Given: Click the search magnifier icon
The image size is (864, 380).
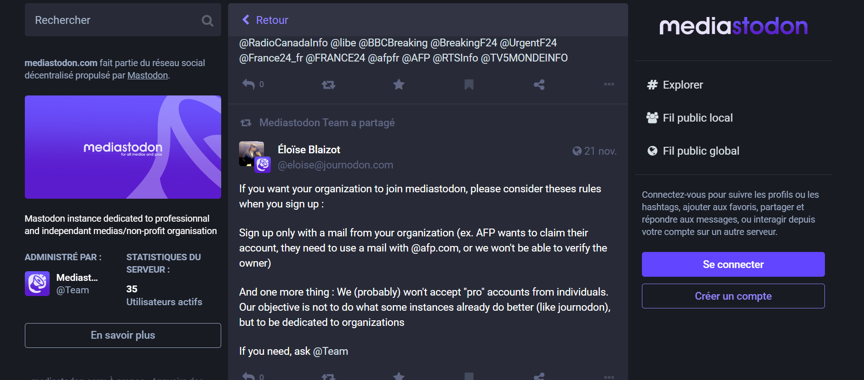Looking at the screenshot, I should [x=207, y=21].
